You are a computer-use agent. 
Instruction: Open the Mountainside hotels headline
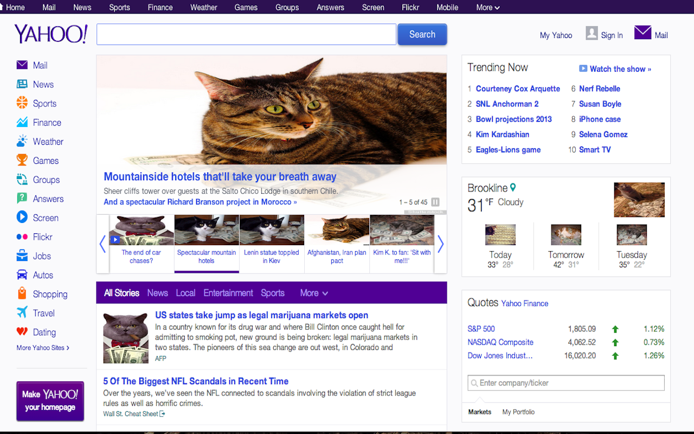coord(220,177)
